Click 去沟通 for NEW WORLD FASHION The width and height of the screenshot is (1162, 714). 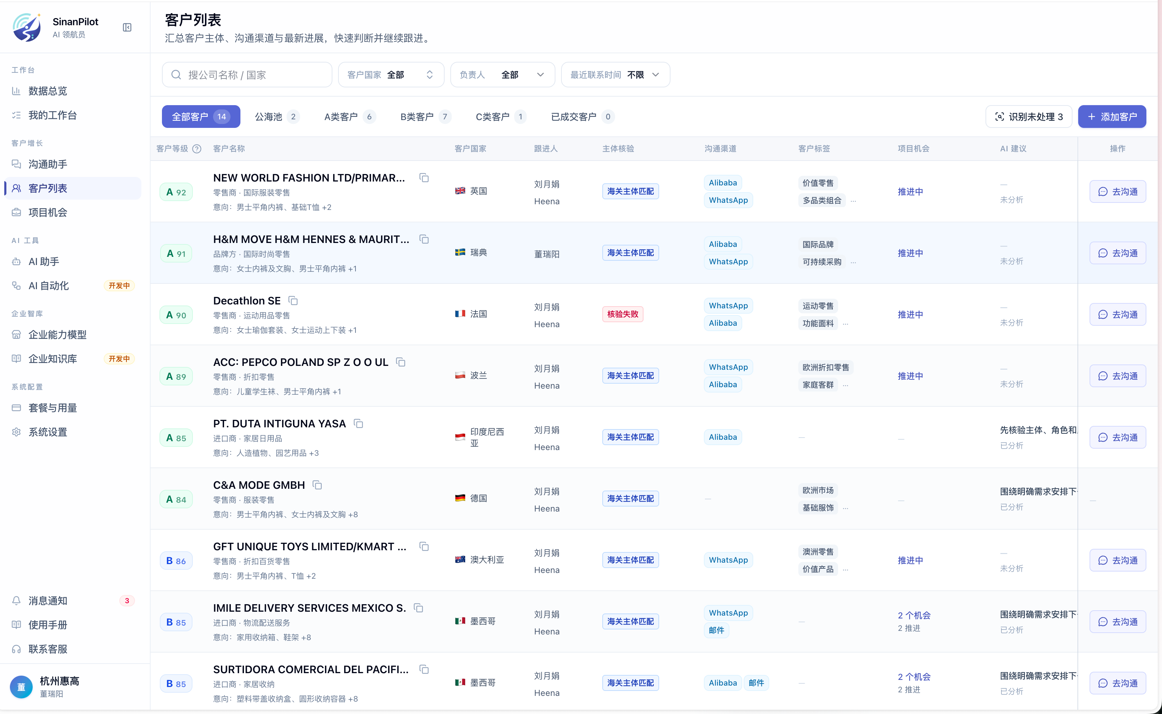pyautogui.click(x=1118, y=192)
